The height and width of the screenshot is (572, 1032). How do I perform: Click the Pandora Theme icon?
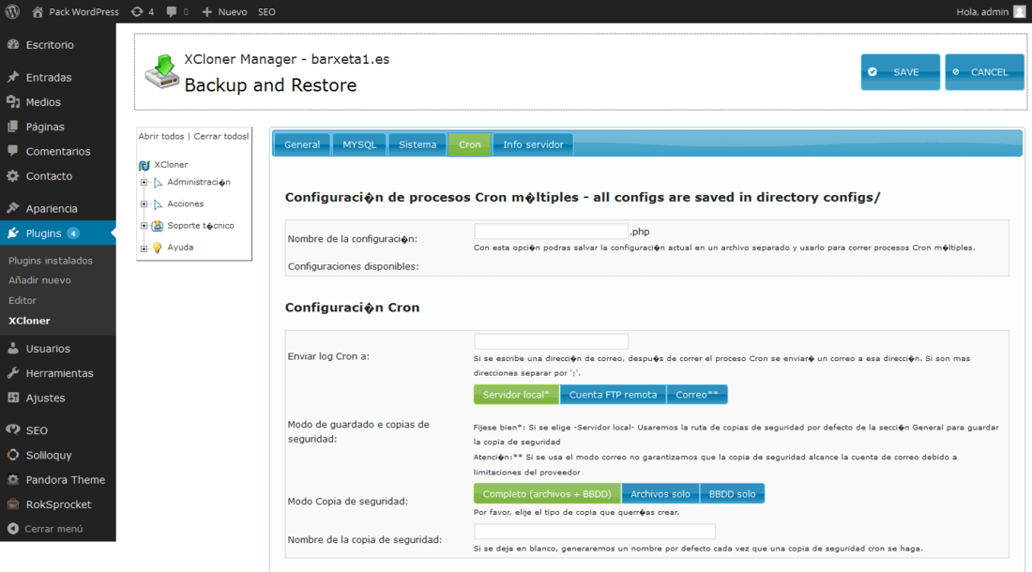[13, 479]
